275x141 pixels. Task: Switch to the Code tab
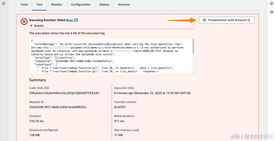tap(24, 5)
